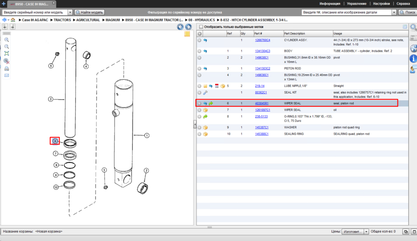
Task: Open the Управление menu
Action: click(357, 4)
